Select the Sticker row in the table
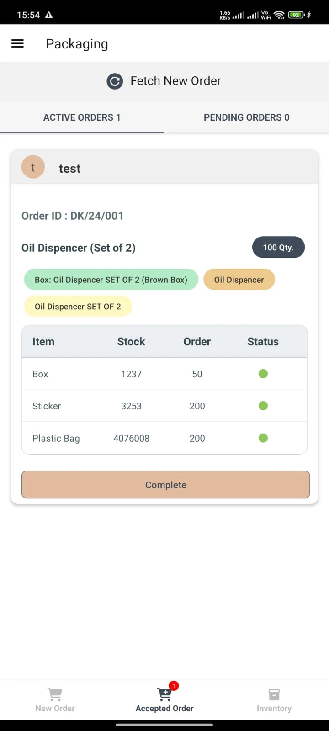Viewport: 329px width, 731px height. point(164,406)
